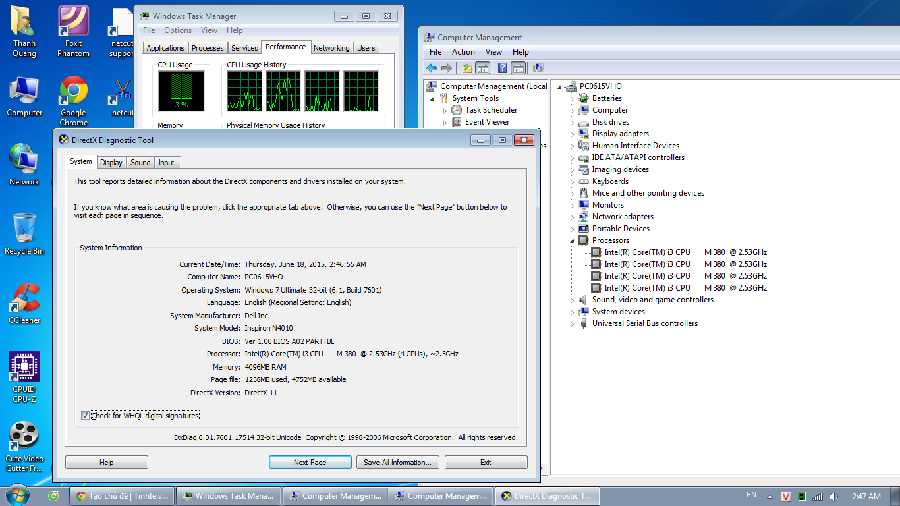Select IDE ATA/ATAPI controllers item
The image size is (900, 506).
click(638, 157)
